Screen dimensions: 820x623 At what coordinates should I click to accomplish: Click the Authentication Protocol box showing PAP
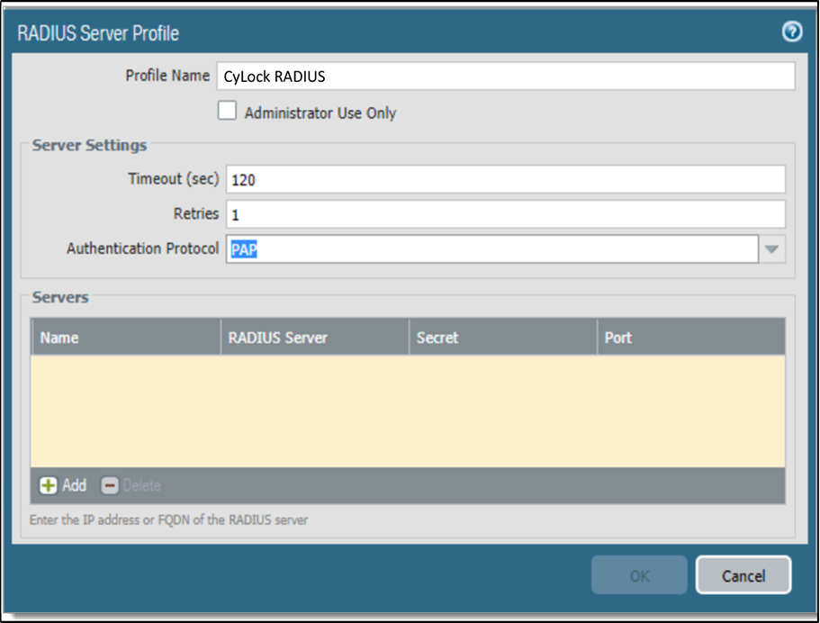[x=491, y=249]
